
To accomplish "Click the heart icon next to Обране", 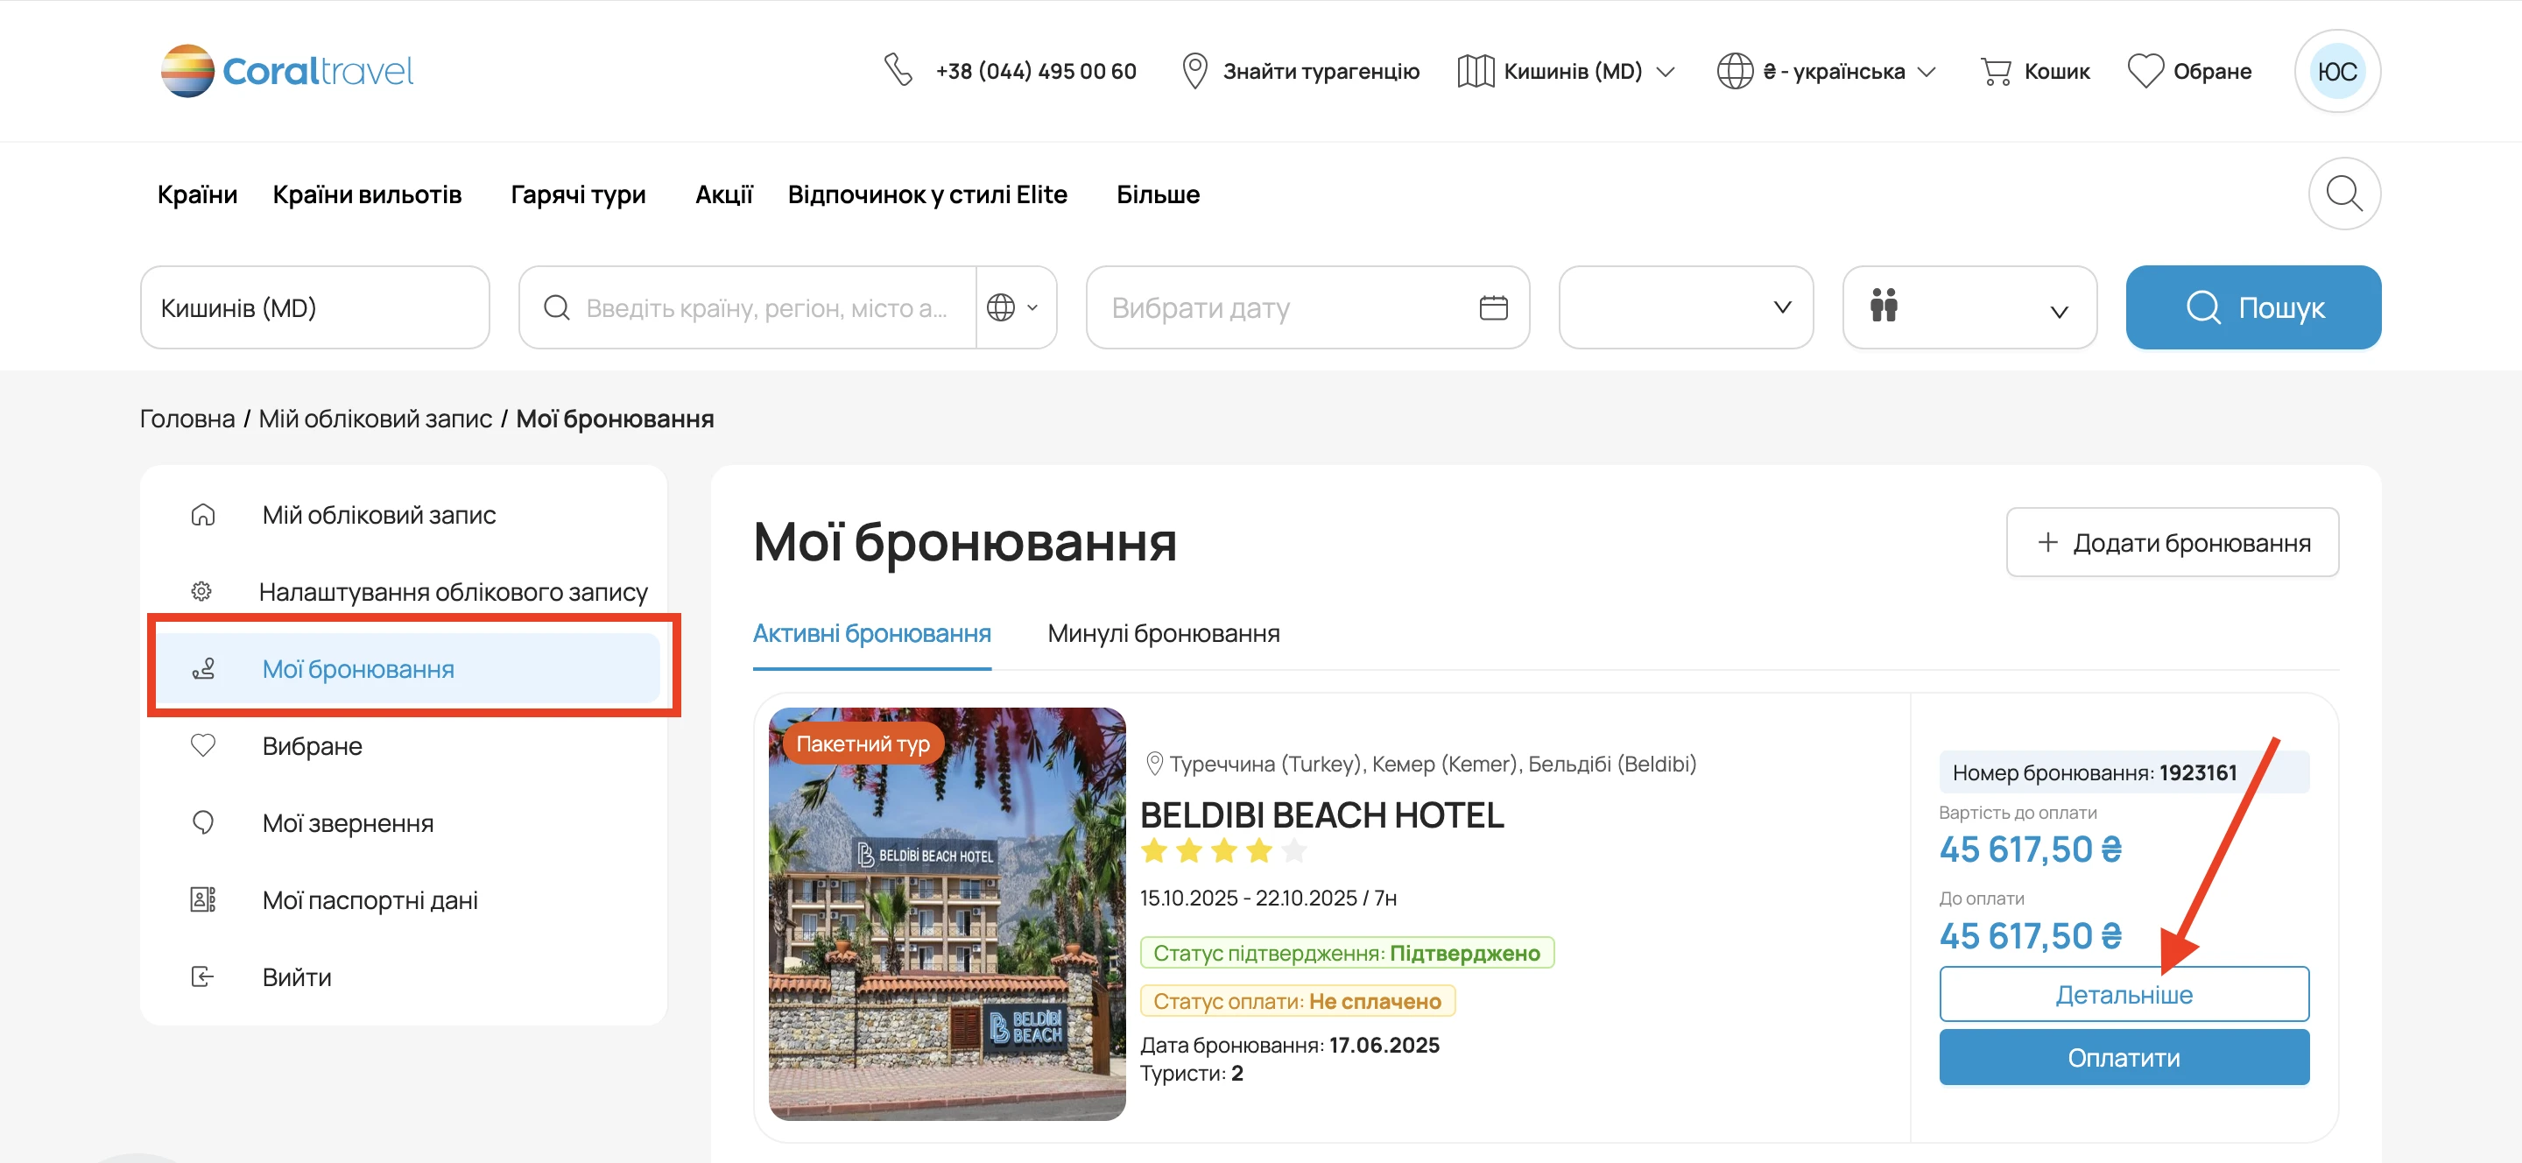I will (2145, 70).
